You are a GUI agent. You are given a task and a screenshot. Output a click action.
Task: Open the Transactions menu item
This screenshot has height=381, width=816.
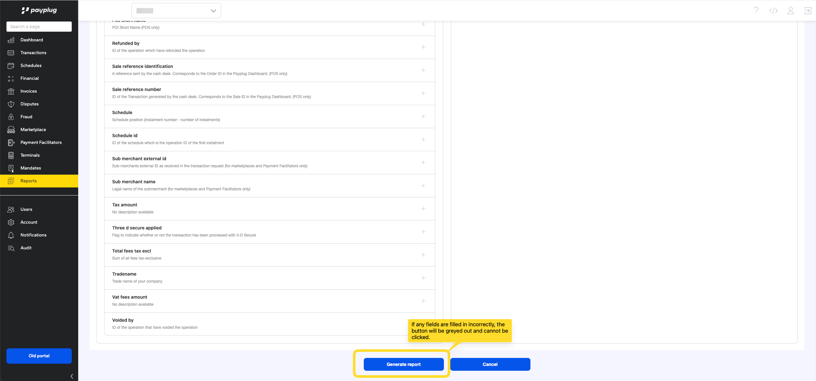(x=33, y=53)
